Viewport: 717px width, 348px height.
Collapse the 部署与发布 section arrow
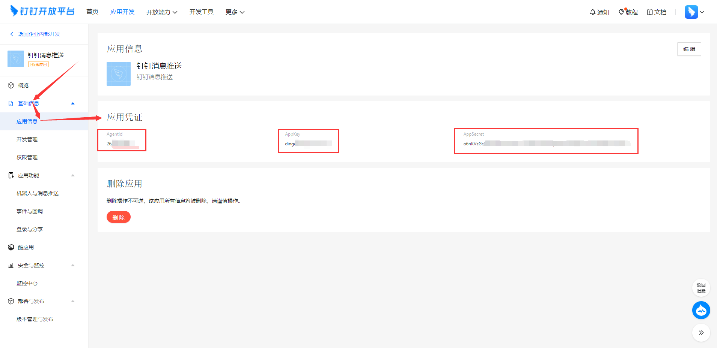tap(73, 301)
